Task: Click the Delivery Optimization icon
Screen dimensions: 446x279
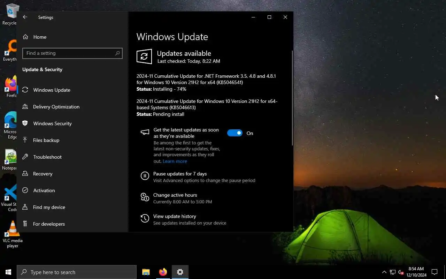Action: coord(25,107)
